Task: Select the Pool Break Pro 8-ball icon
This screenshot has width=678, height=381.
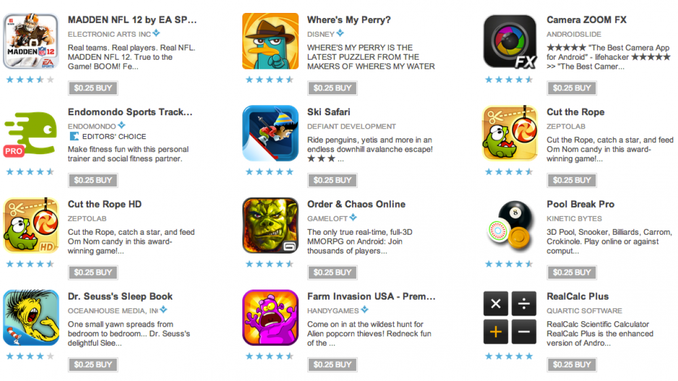Action: (x=510, y=226)
